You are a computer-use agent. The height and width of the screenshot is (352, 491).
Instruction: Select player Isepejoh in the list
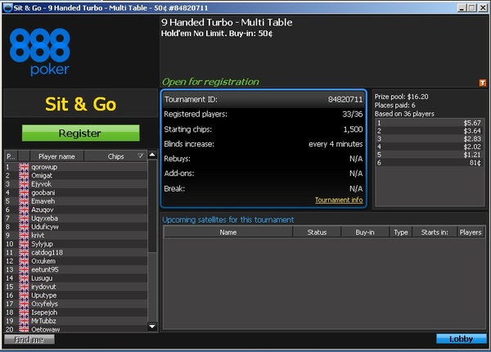pyautogui.click(x=76, y=312)
